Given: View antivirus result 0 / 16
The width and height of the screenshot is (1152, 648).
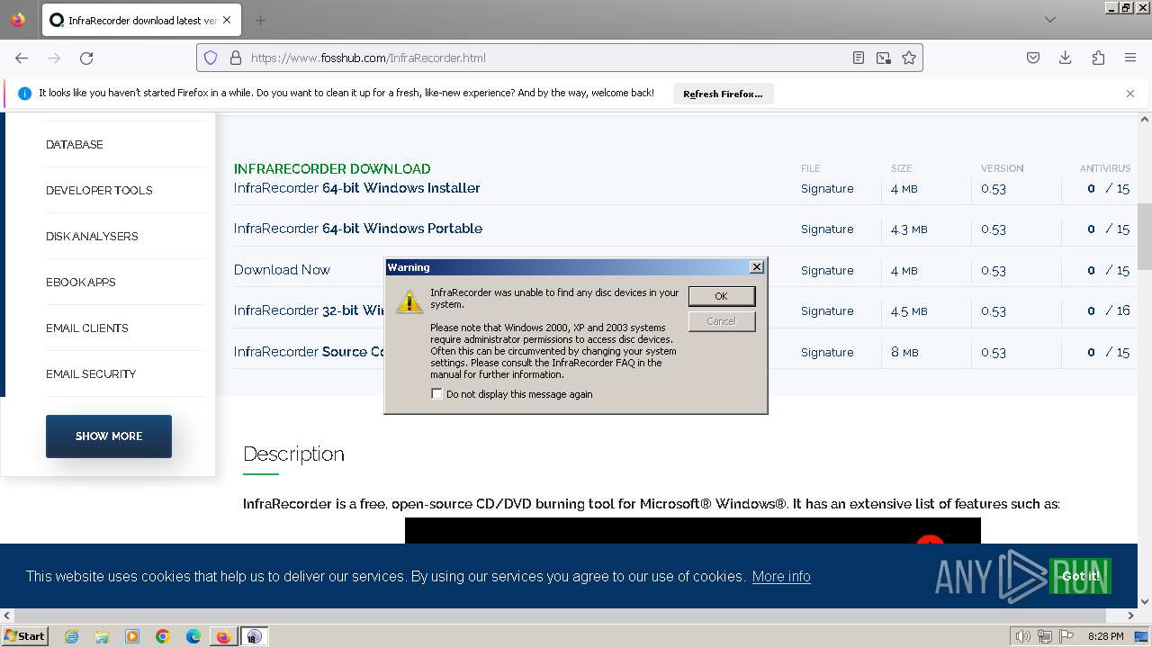Looking at the screenshot, I should (1108, 310).
